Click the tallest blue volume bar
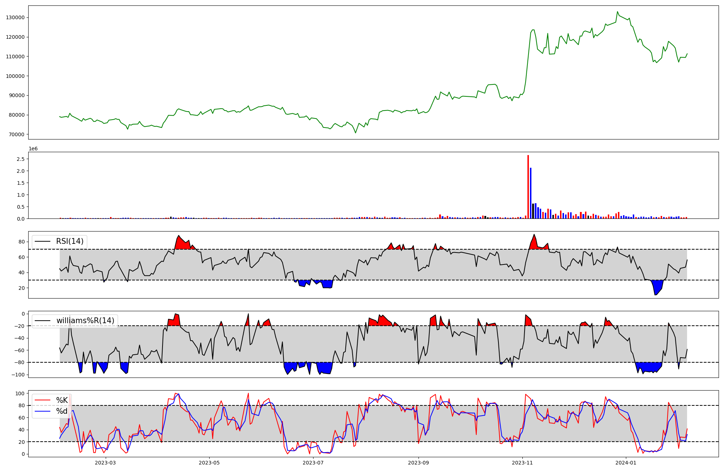The width and height of the screenshot is (724, 471). [531, 194]
